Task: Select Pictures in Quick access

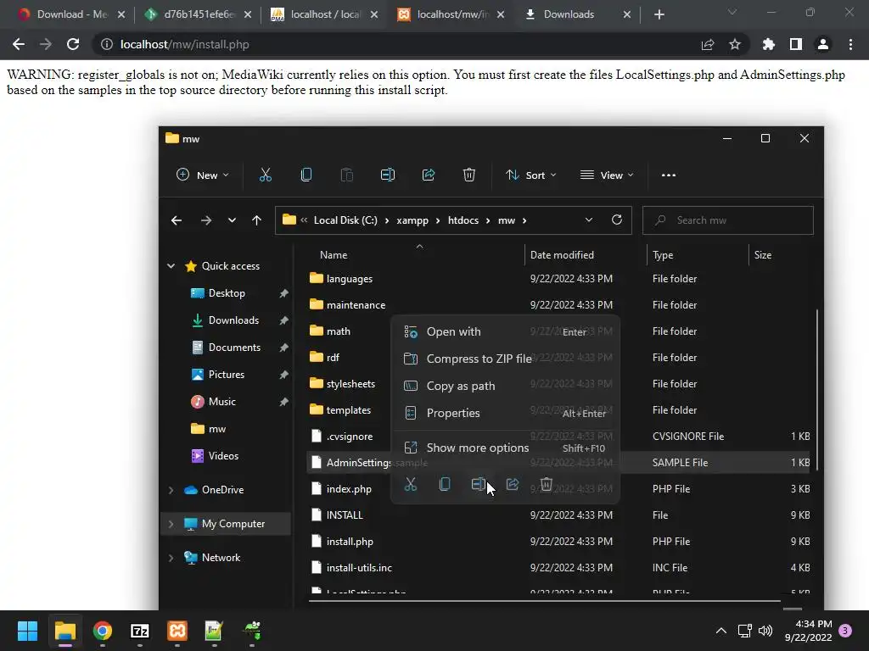Action: point(226,375)
